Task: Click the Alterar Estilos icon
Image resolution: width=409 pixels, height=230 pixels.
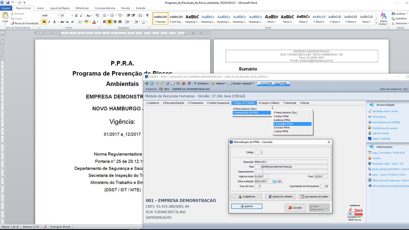Action: (x=383, y=18)
